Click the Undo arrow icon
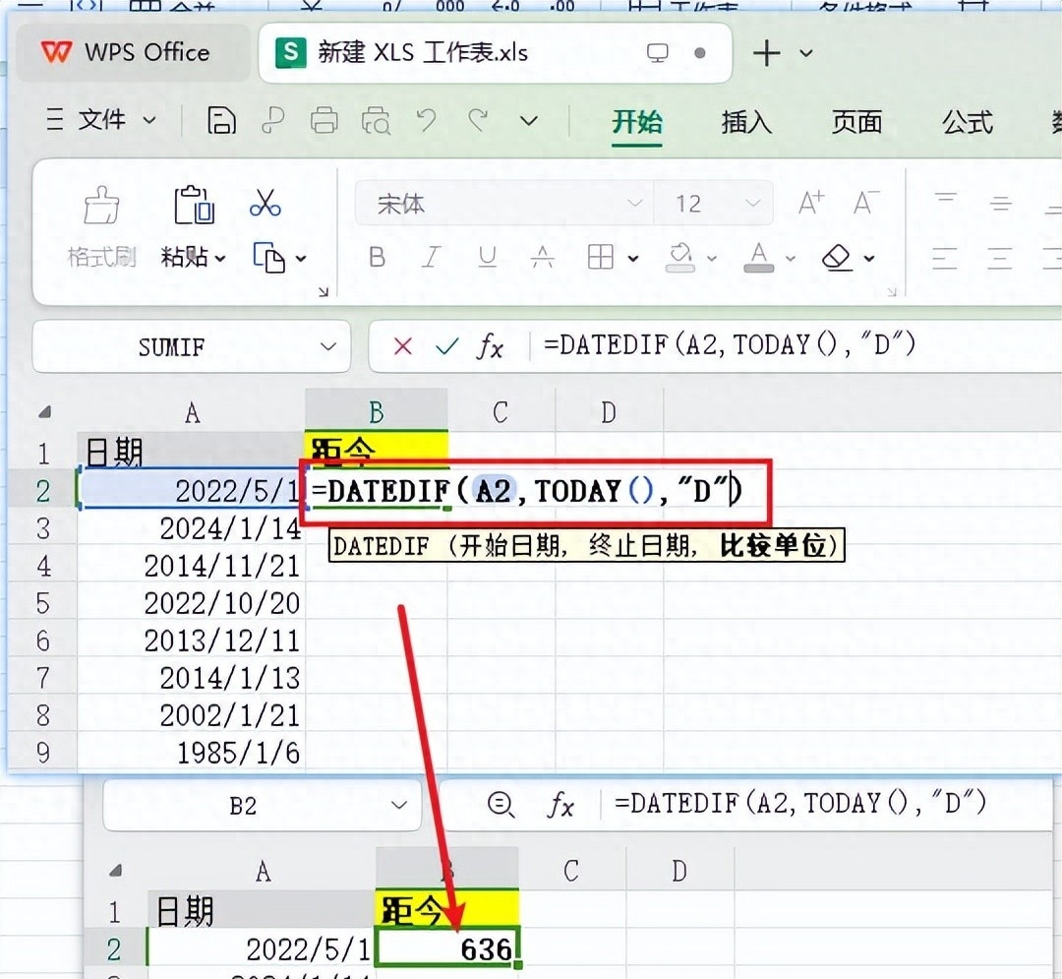The image size is (1062, 979). (x=426, y=121)
